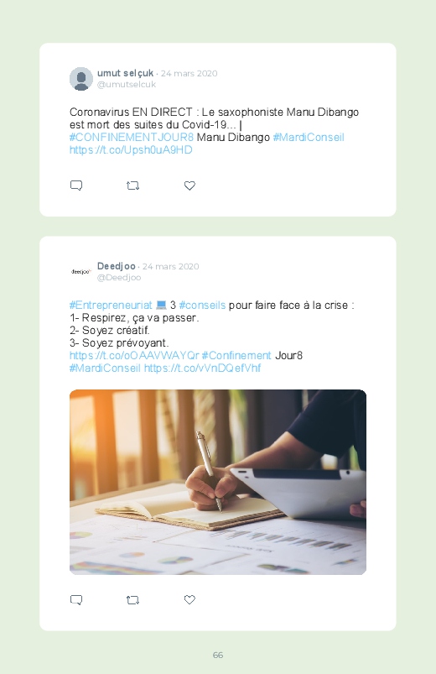This screenshot has height=674, width=436.
Task: Like the umut selçuk tweet
Action: tap(189, 185)
